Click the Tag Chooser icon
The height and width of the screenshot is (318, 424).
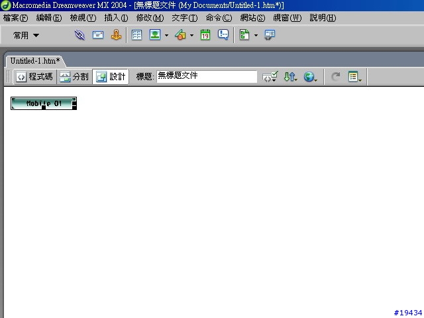click(x=270, y=35)
